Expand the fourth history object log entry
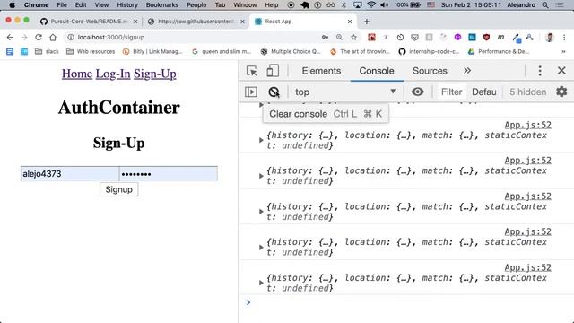574x323 pixels. 261,248
